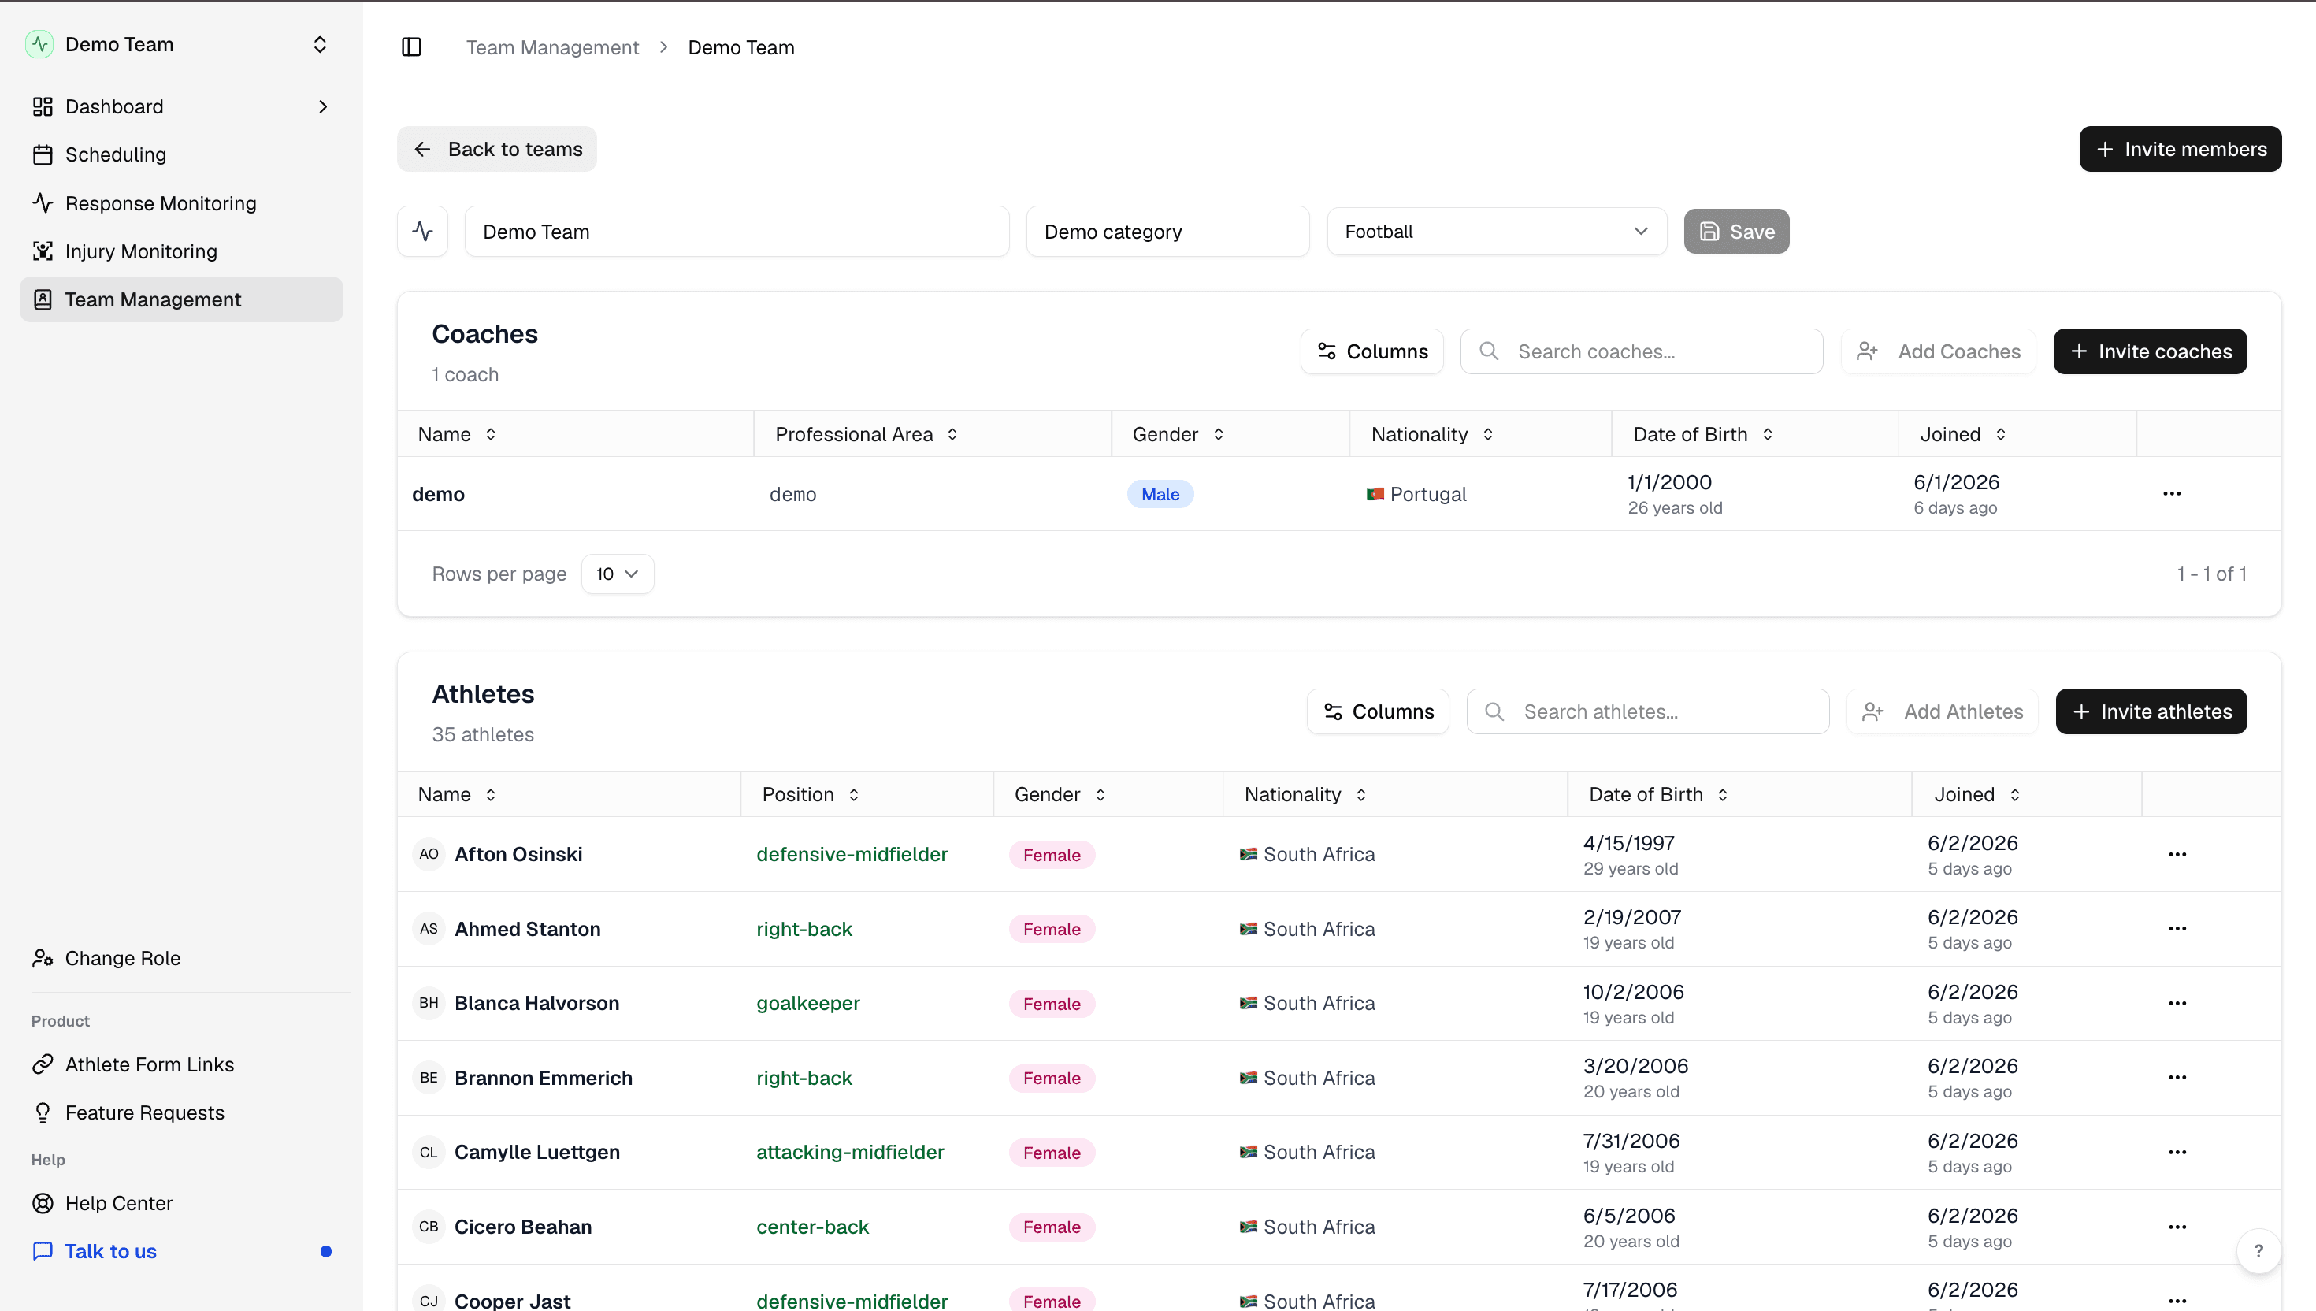Click the BH avatar for Blanca Halvorson
Image resolution: width=2316 pixels, height=1311 pixels.
pyautogui.click(x=429, y=1003)
